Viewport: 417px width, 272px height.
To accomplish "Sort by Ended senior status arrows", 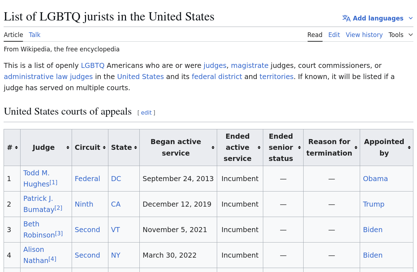I will [x=300, y=148].
